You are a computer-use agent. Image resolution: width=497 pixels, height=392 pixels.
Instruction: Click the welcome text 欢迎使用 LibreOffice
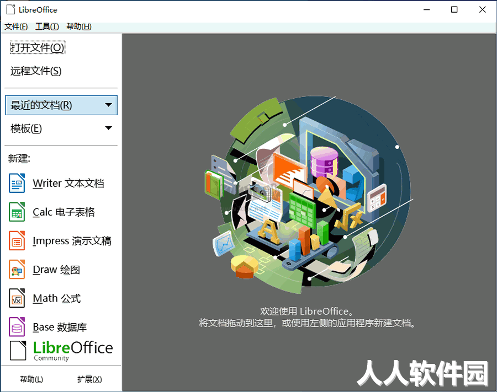point(307,312)
